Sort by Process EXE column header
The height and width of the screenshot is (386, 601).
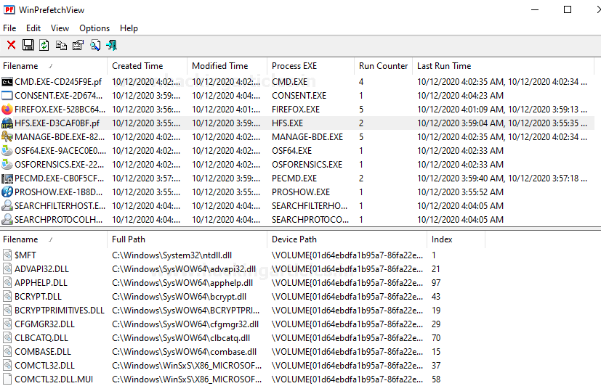pos(310,66)
